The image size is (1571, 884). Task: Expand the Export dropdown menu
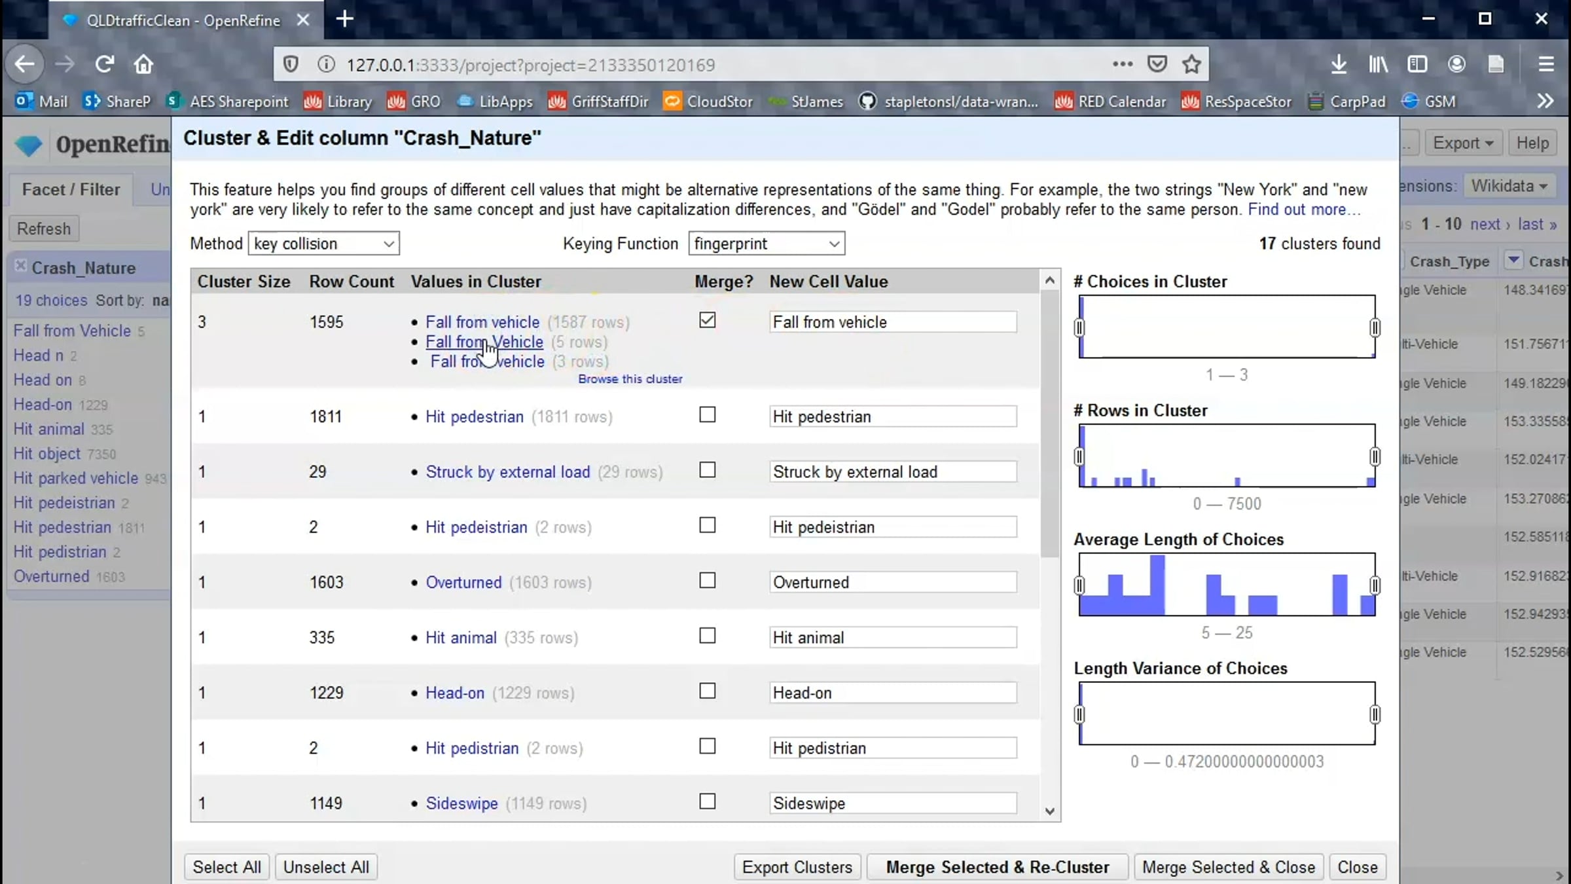pyautogui.click(x=1462, y=143)
